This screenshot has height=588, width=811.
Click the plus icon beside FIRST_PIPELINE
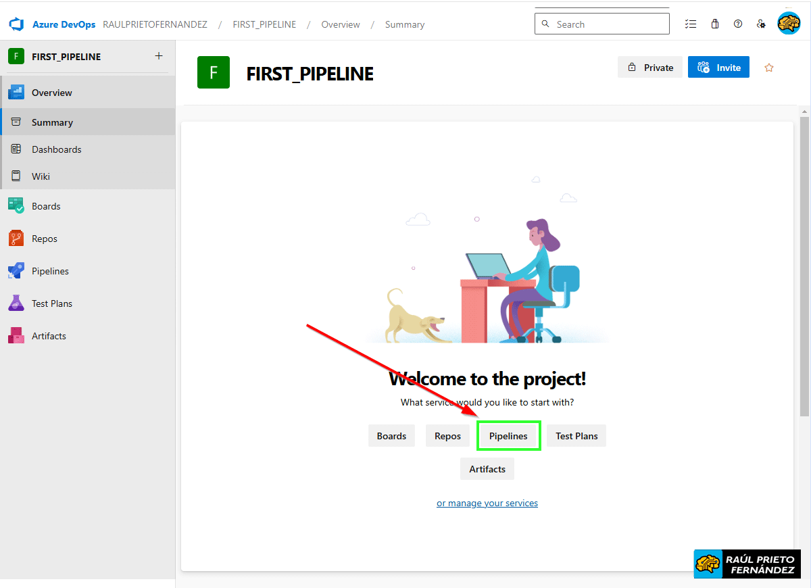coord(159,56)
